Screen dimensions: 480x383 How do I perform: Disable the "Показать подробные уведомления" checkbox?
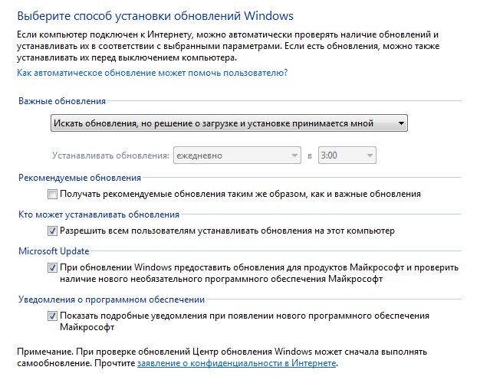53,316
